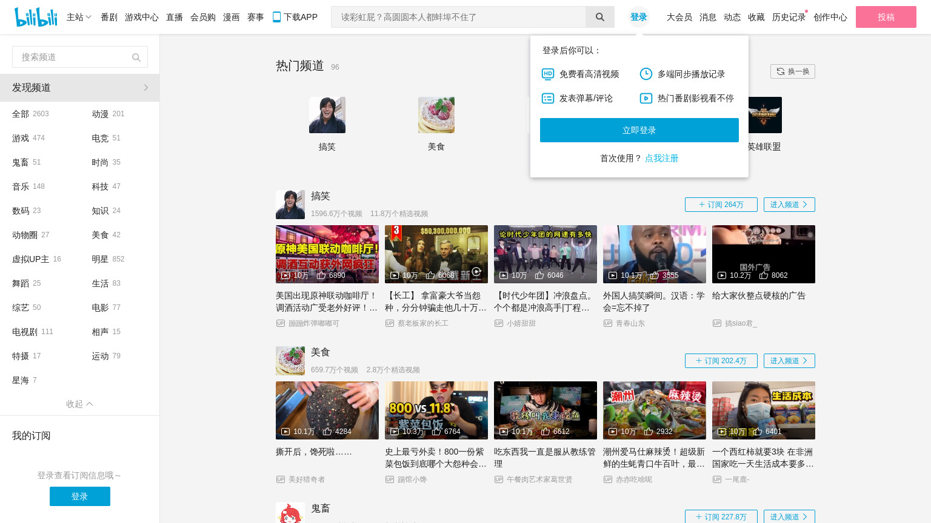Open the 国外广告 video thumbnail

coord(764,254)
